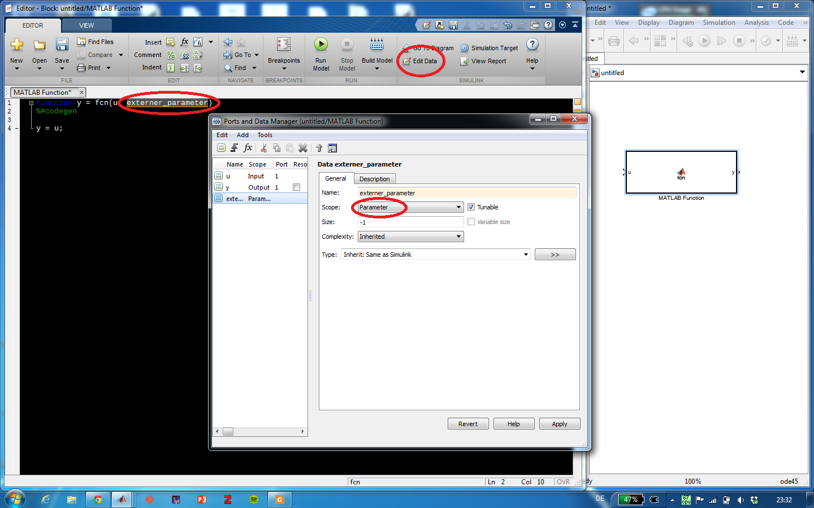Expand the Go To dropdown arrow
Viewport: 814px width, 508px height.
(x=257, y=55)
